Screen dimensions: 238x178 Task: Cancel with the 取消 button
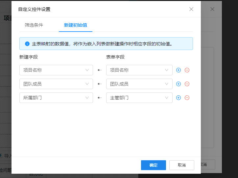pos(182,165)
